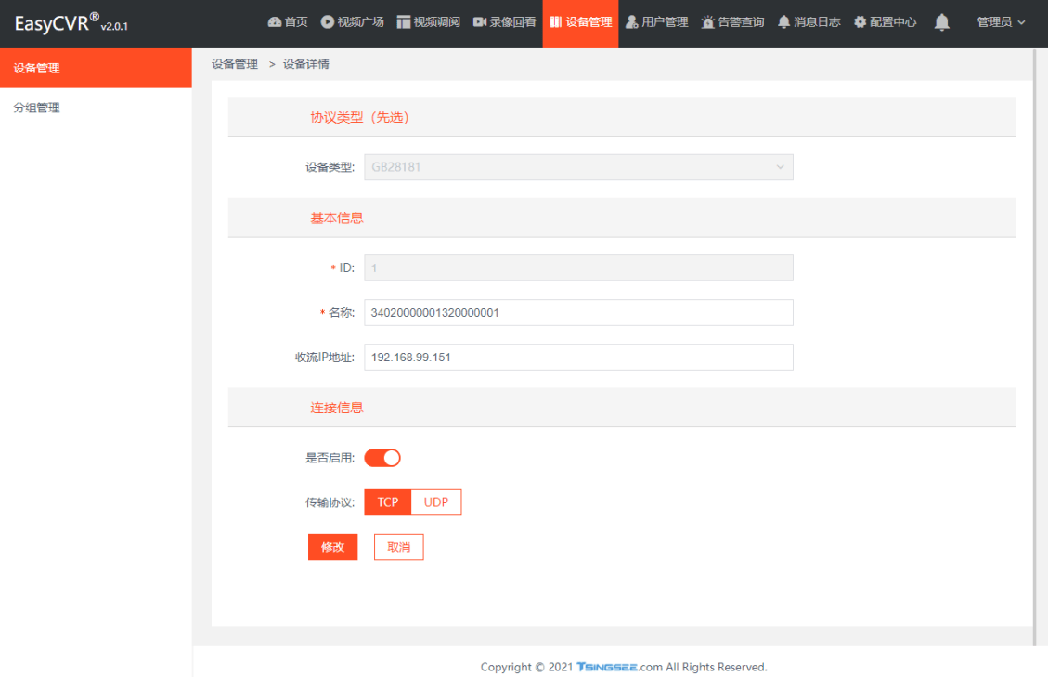This screenshot has width=1048, height=677.
Task: Click the 消息日志 bell icon
Action: [784, 21]
